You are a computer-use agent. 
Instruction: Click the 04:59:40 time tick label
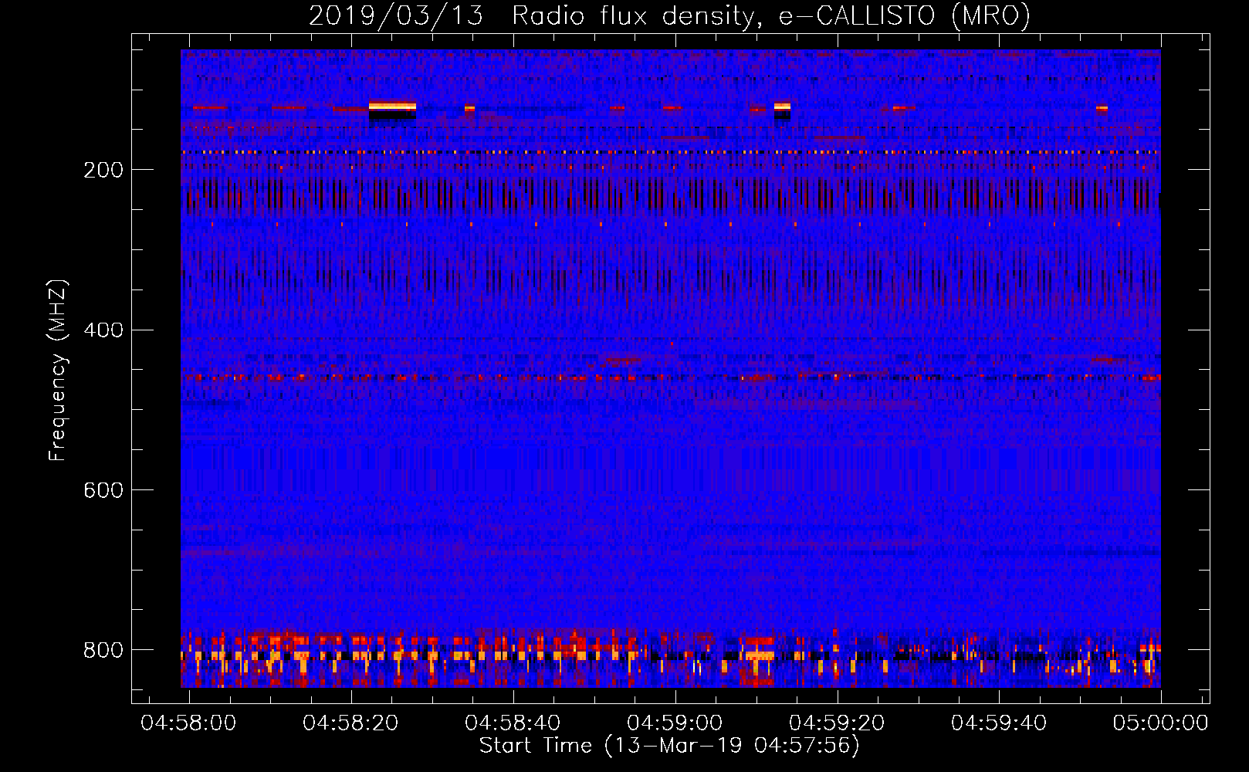(x=999, y=723)
